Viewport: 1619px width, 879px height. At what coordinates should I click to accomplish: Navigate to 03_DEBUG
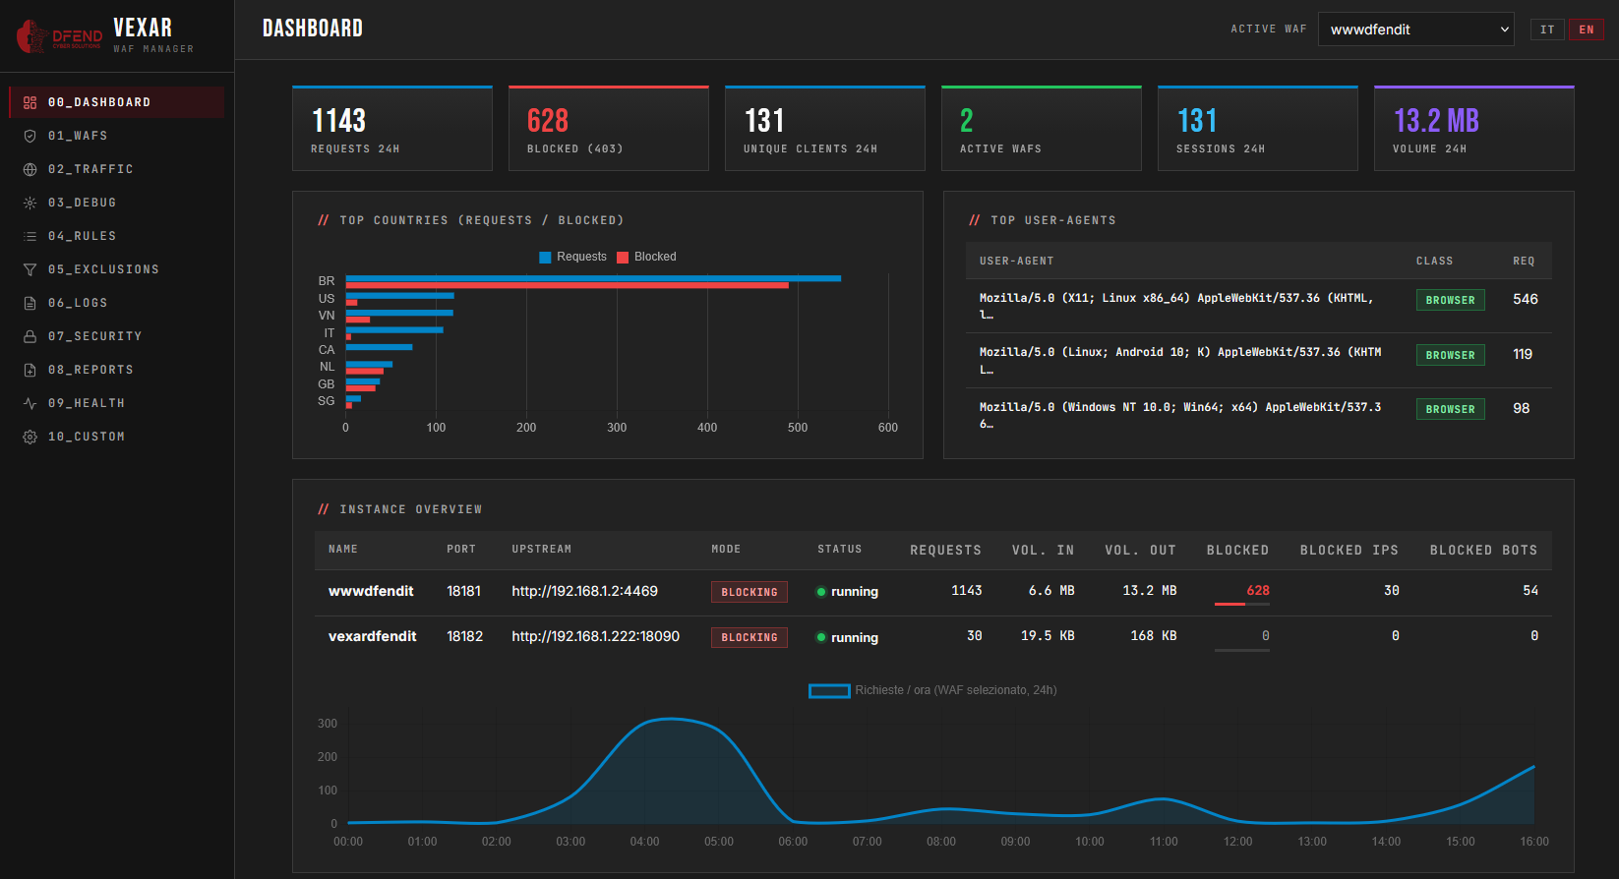[116, 203]
